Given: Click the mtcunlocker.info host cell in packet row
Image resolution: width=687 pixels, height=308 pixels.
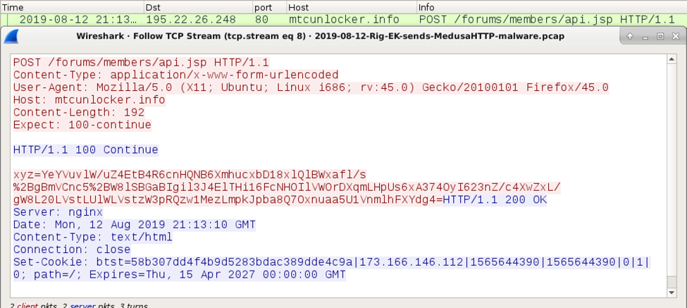Looking at the screenshot, I should click(x=344, y=20).
